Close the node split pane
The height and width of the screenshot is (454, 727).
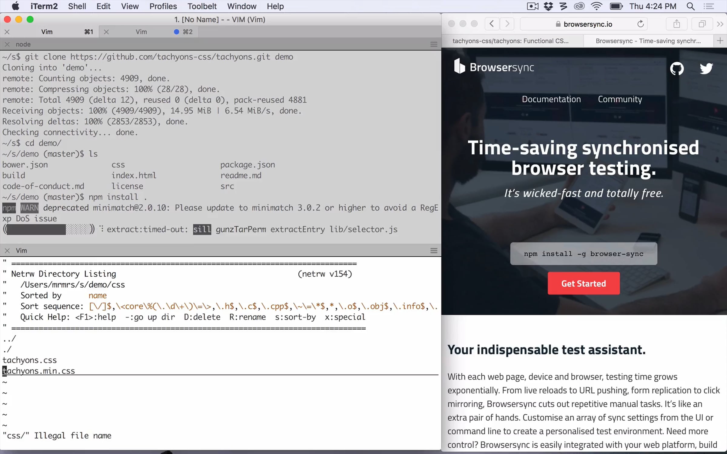[x=7, y=44]
